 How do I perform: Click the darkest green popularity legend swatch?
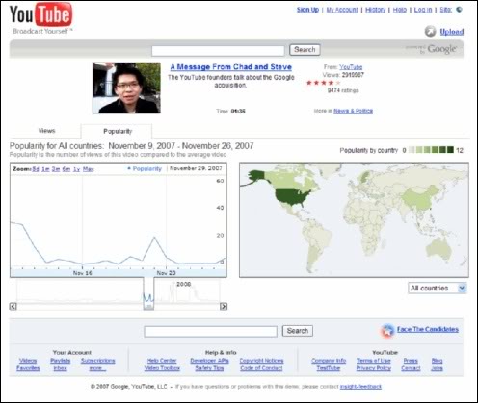450,150
